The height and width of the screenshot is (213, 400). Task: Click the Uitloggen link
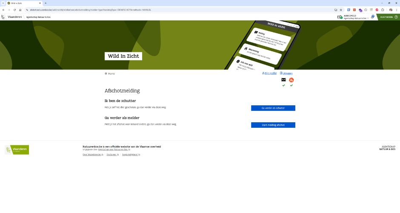click(287, 73)
